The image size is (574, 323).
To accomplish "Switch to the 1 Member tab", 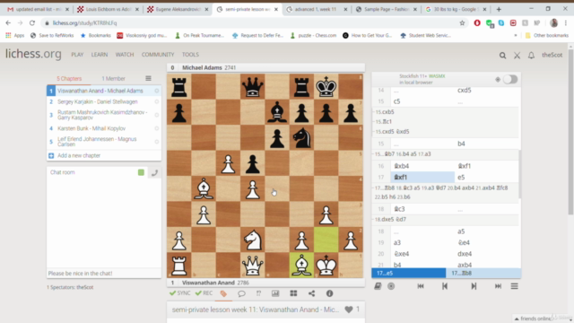I will pos(114,79).
